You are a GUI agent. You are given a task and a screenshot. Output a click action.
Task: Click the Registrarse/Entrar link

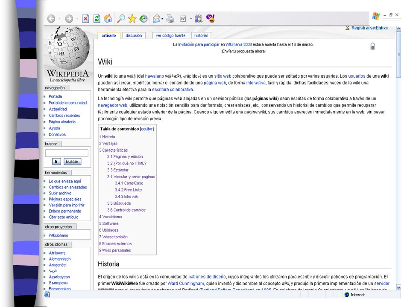click(369, 28)
